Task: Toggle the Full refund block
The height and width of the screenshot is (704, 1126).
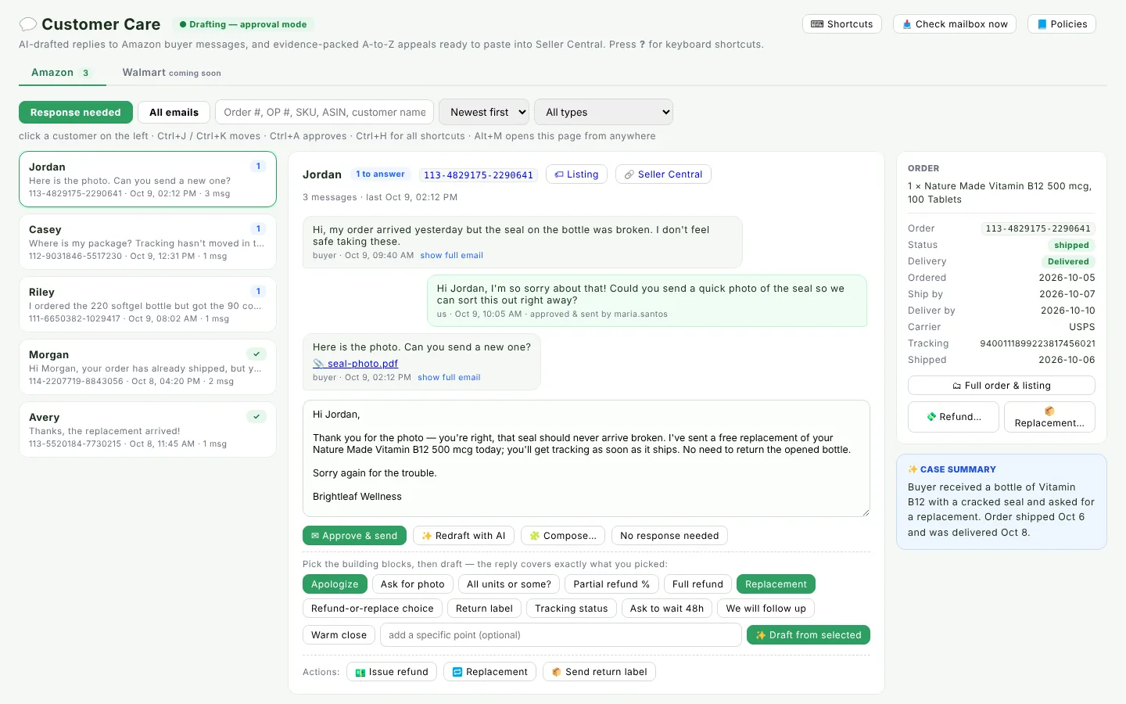Action: pos(697,584)
